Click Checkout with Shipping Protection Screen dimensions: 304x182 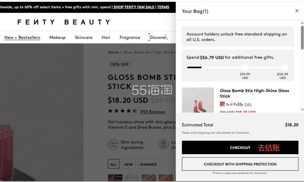click(x=240, y=164)
